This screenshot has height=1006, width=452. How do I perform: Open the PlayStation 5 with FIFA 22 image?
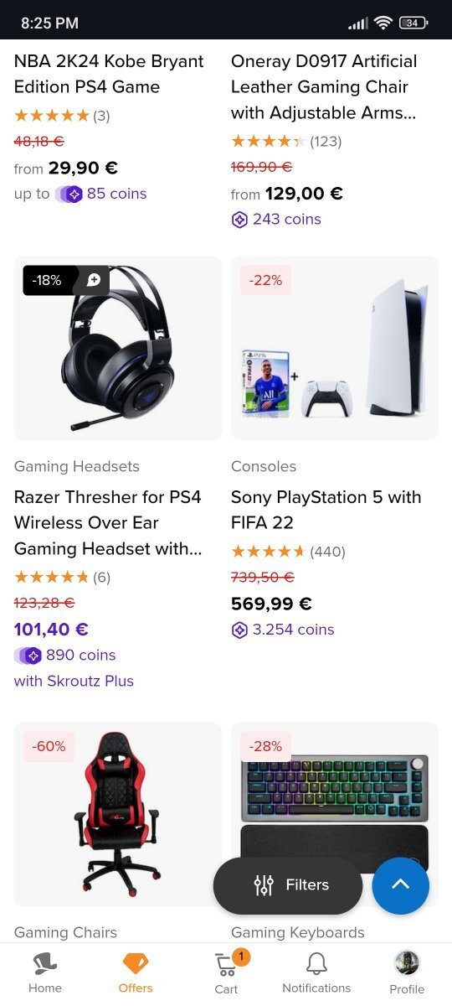[335, 348]
